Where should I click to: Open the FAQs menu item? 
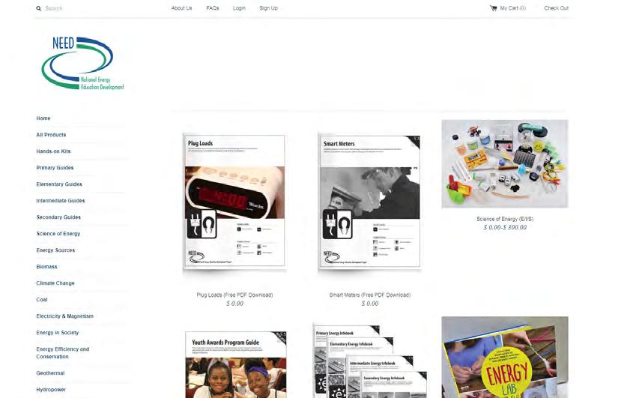tap(213, 8)
